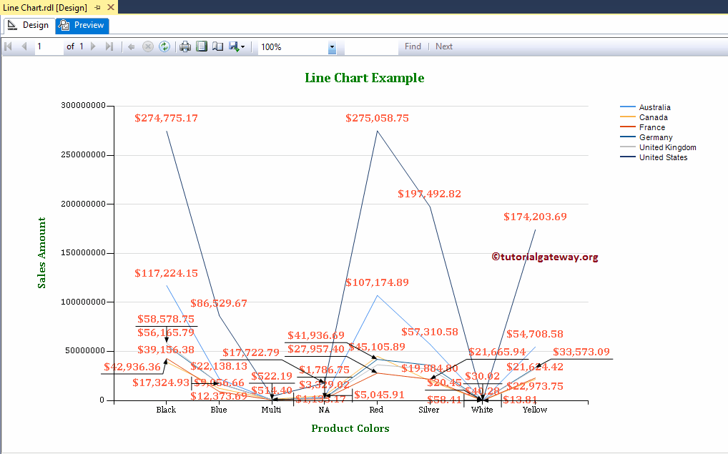Jump to the last page icon
This screenshot has height=454, width=728.
[x=109, y=46]
